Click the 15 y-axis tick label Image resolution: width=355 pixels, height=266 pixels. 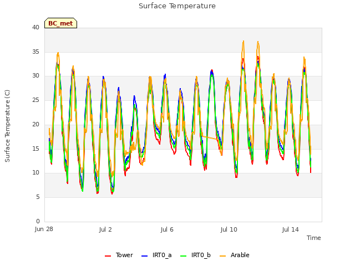point(35,149)
